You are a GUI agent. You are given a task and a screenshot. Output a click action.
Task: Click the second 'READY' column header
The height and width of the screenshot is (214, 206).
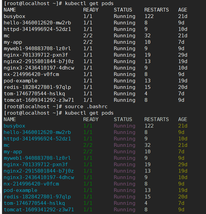(91, 119)
